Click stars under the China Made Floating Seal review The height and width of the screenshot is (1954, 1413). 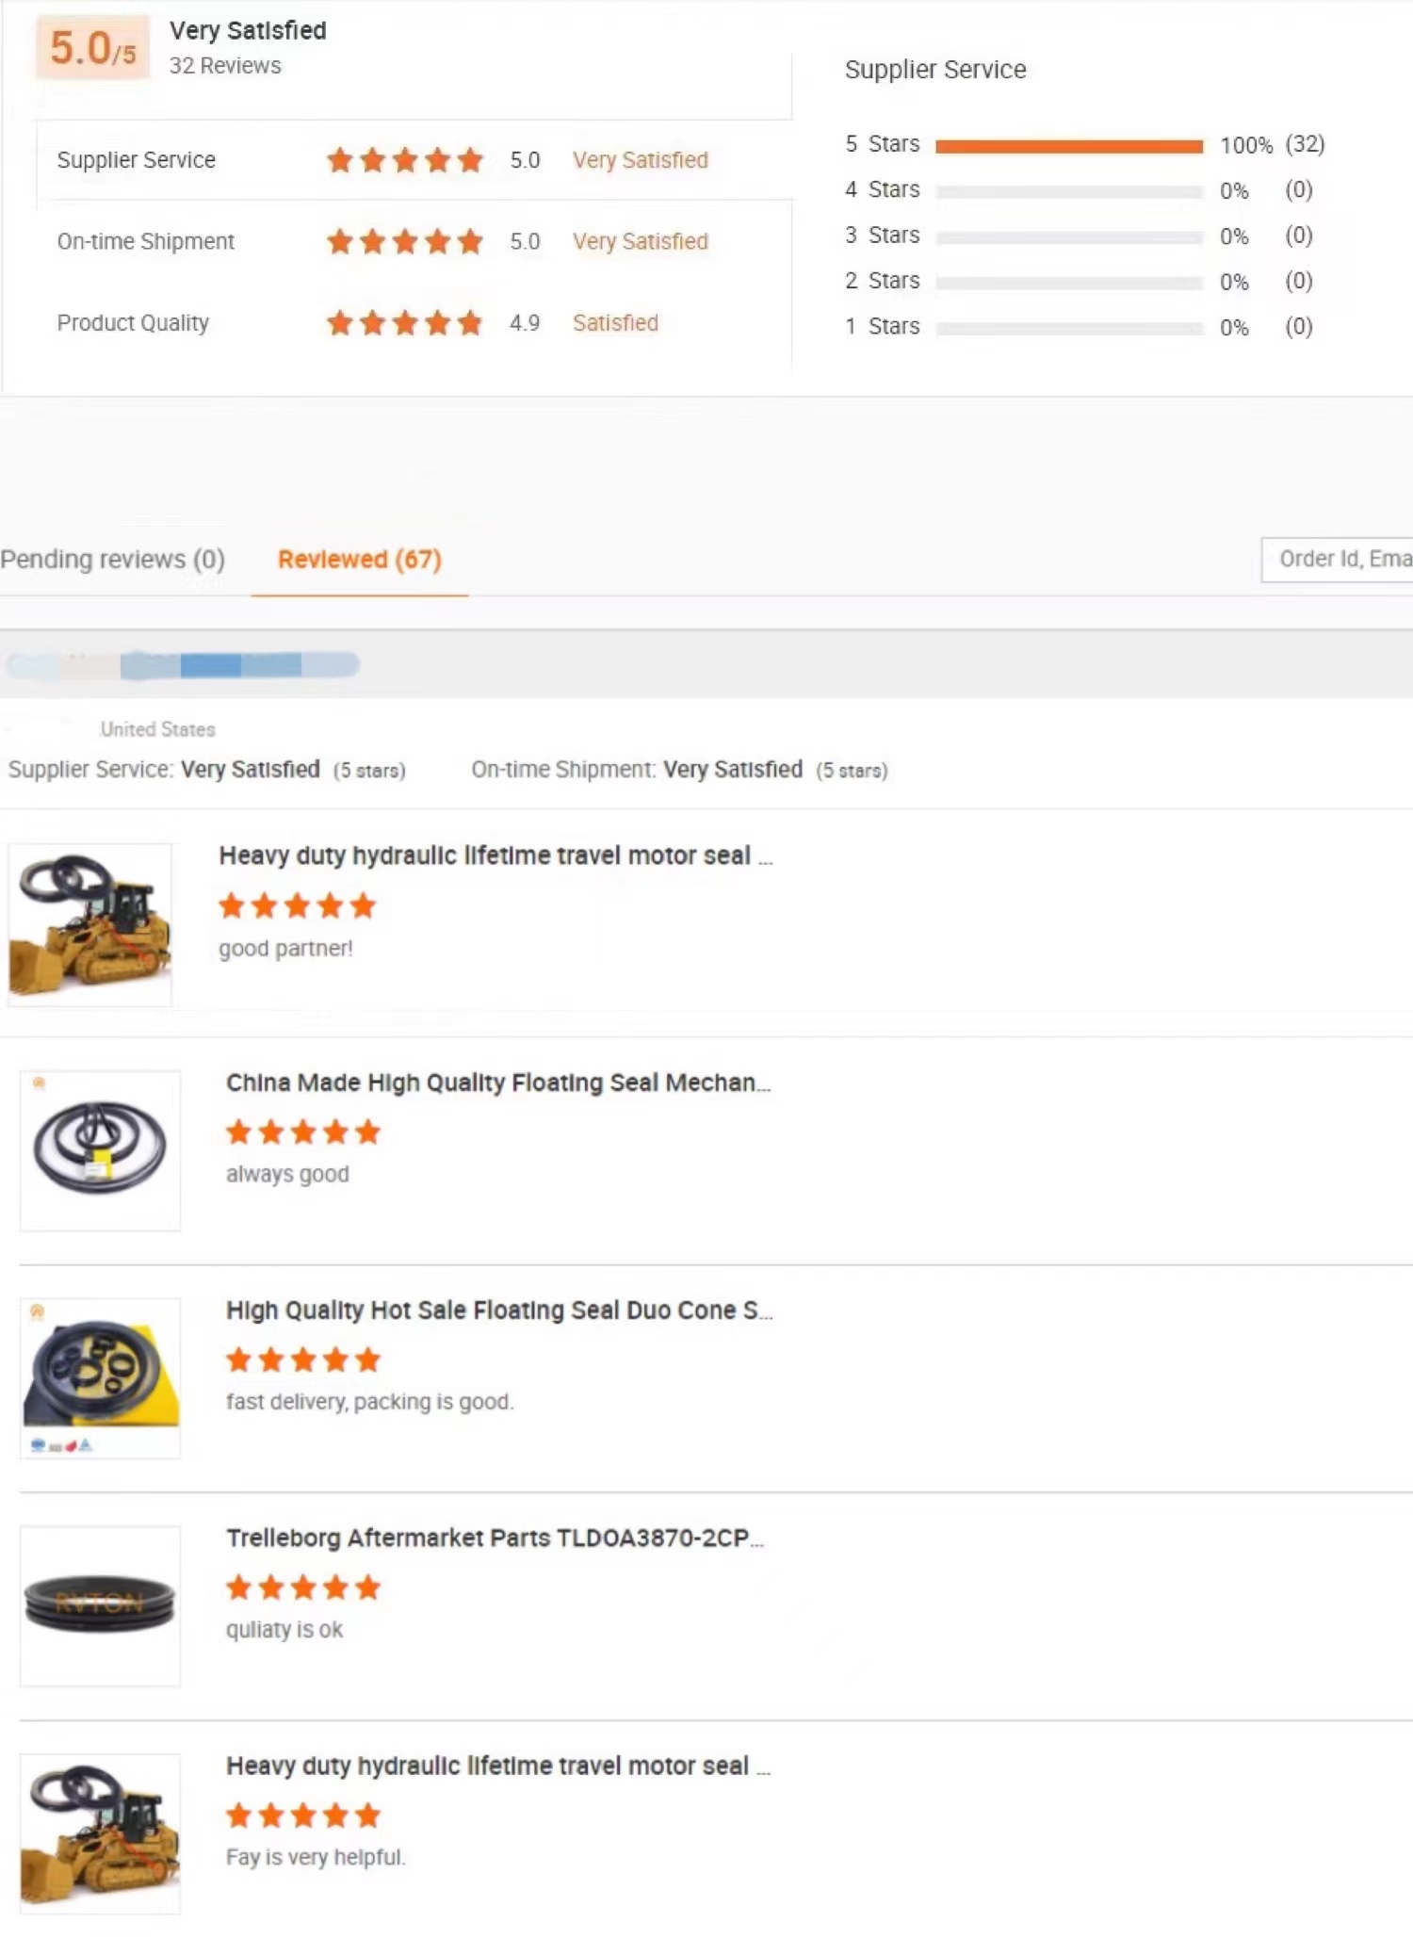pyautogui.click(x=302, y=1132)
